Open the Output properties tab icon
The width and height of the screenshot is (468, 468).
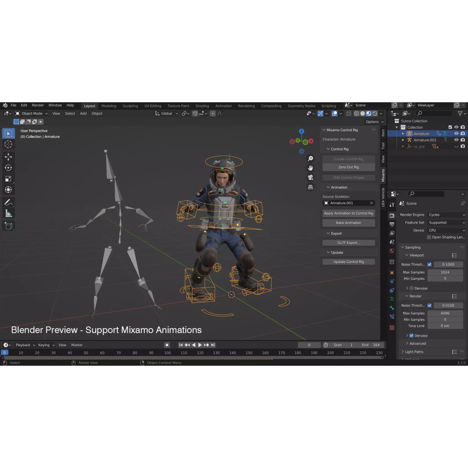(392, 224)
